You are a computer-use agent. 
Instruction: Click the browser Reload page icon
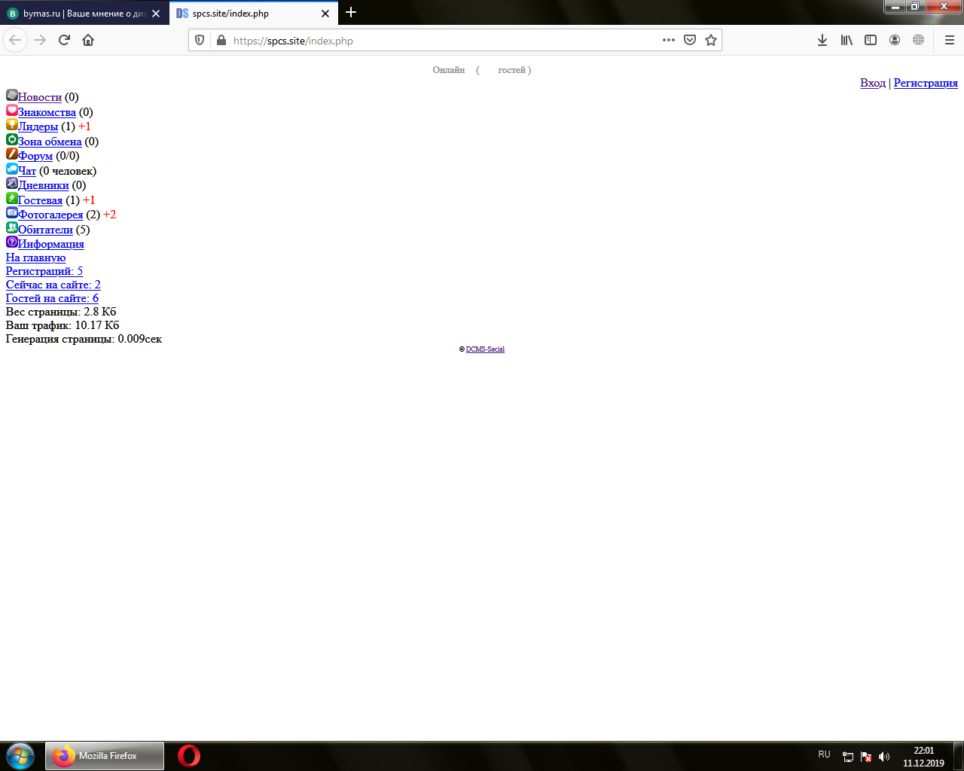tap(64, 40)
